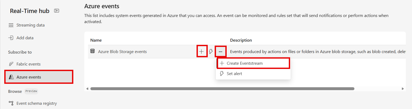Click the Description column header
Screen dimensions: 412x109
click(241, 40)
